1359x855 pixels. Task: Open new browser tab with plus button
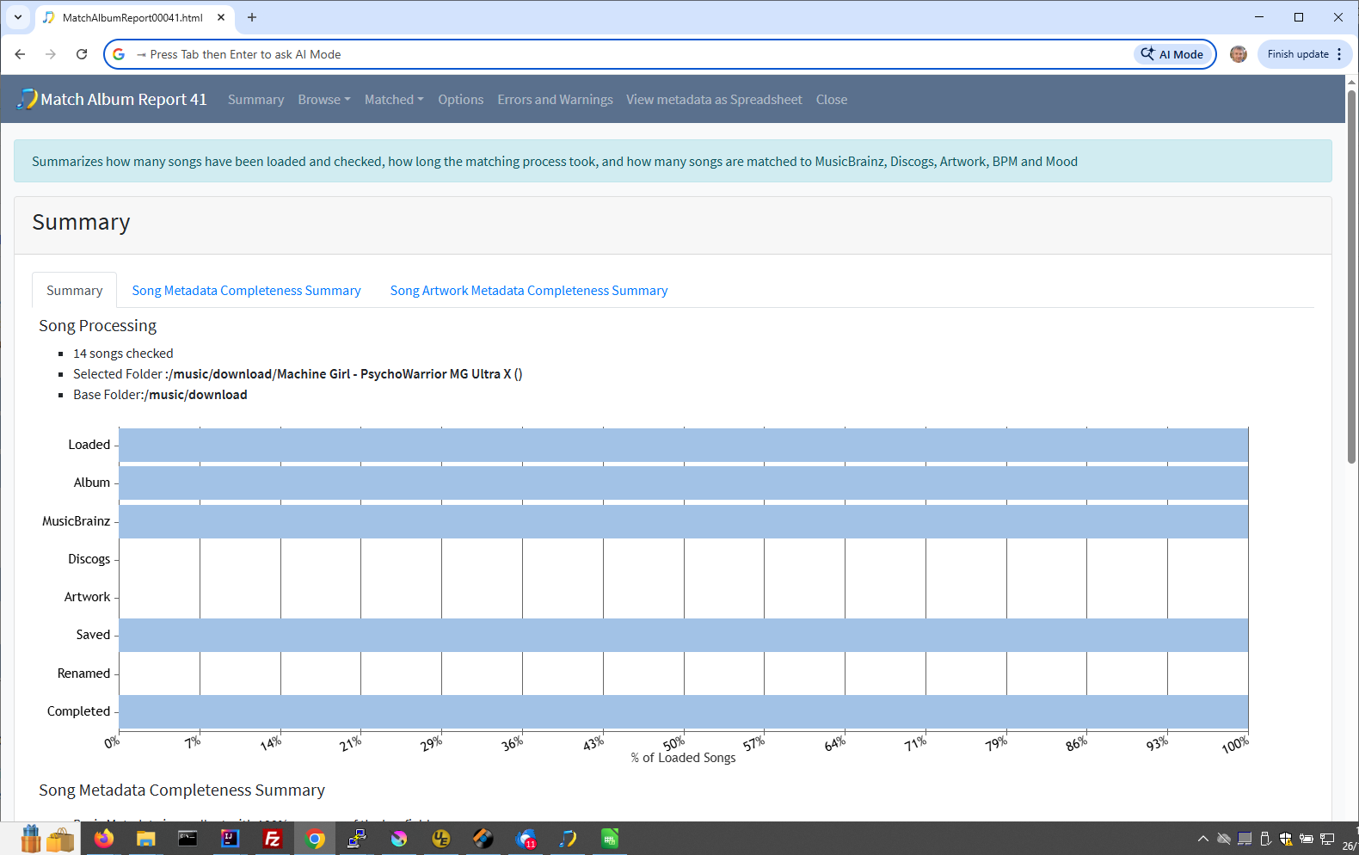(252, 17)
